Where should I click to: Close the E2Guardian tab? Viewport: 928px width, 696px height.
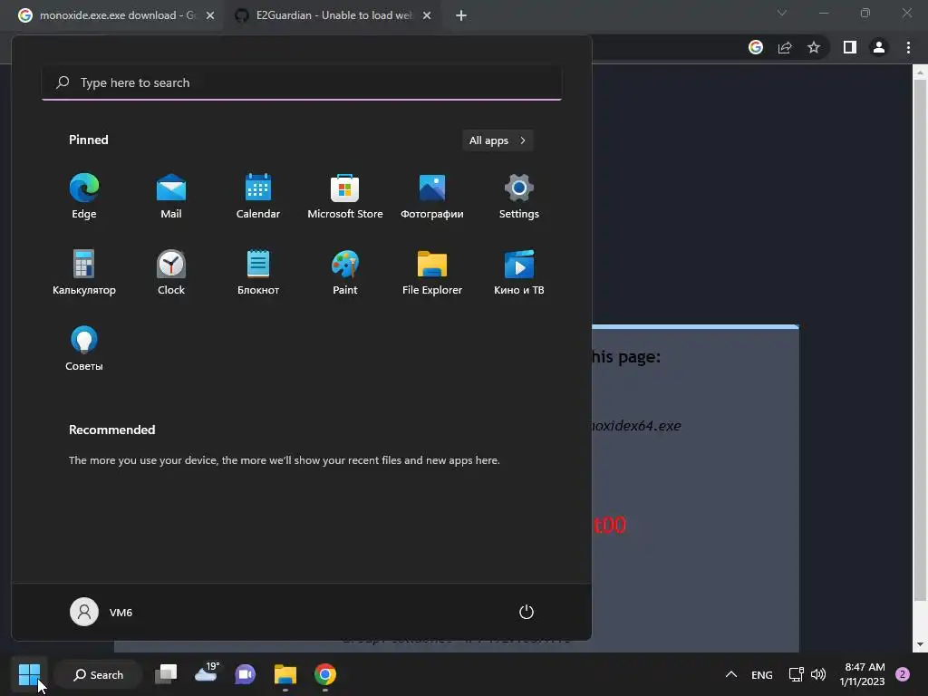pyautogui.click(x=427, y=15)
